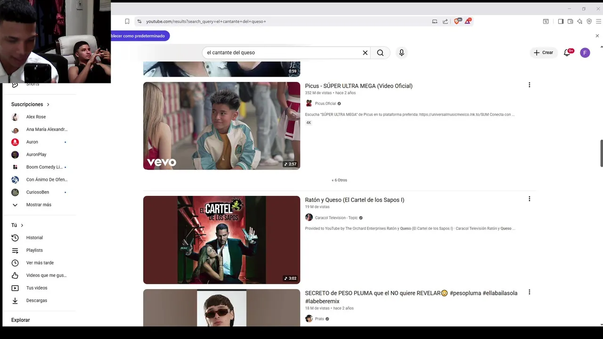Open the Leo AI sparkle icon

tap(579, 21)
